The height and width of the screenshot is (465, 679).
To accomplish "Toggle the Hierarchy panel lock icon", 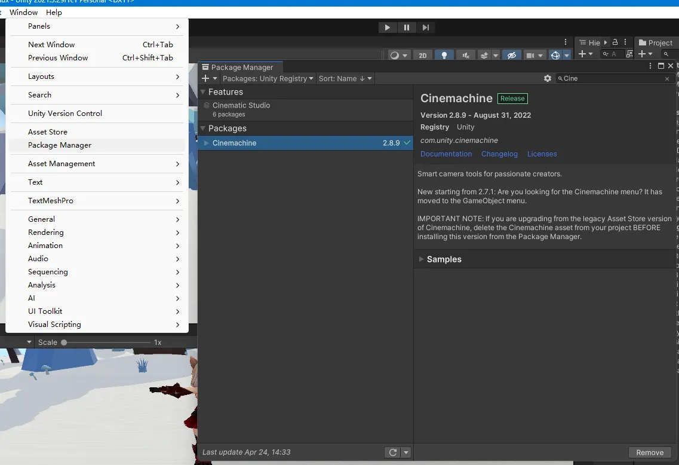I will tap(615, 42).
